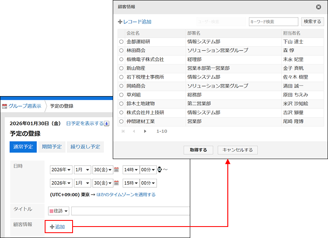Open end minute dropdown after 15時

coord(148,183)
